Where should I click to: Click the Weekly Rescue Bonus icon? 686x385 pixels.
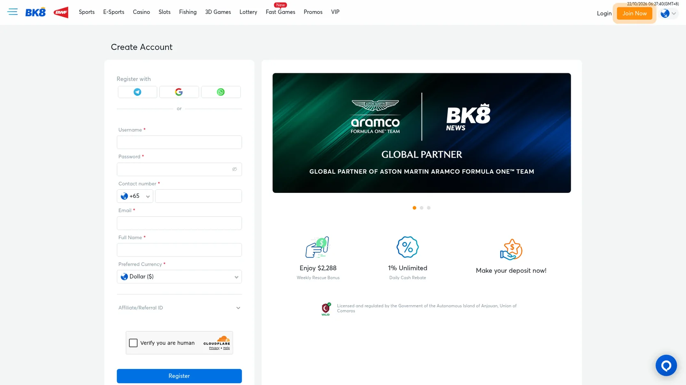(318, 247)
